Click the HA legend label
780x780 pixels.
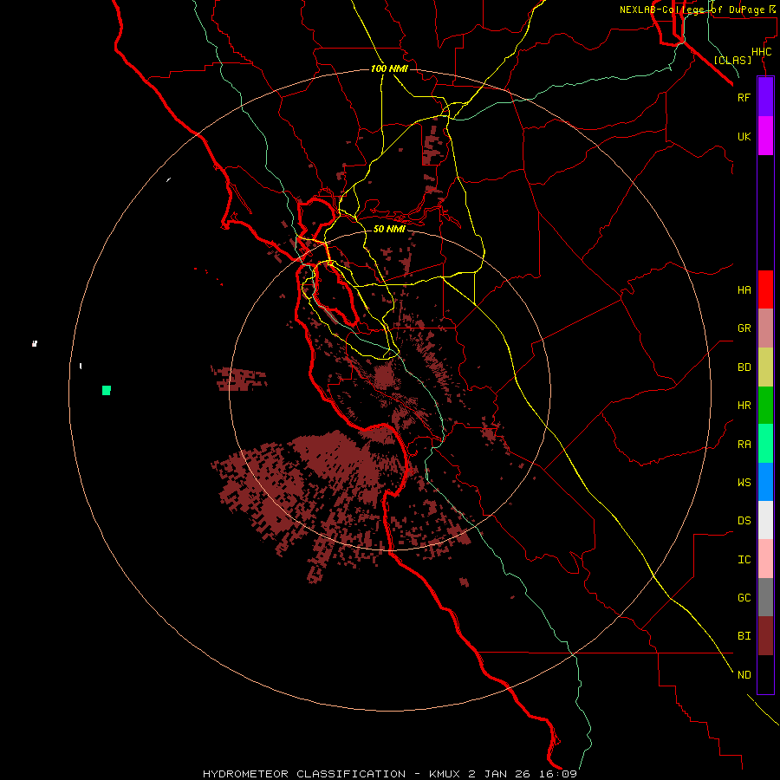pos(744,289)
